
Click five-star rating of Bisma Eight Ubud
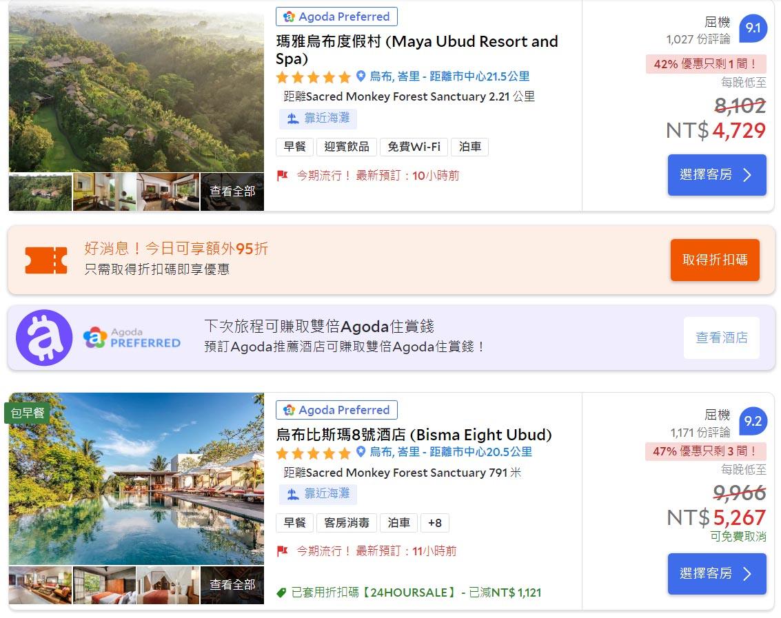pyautogui.click(x=314, y=453)
